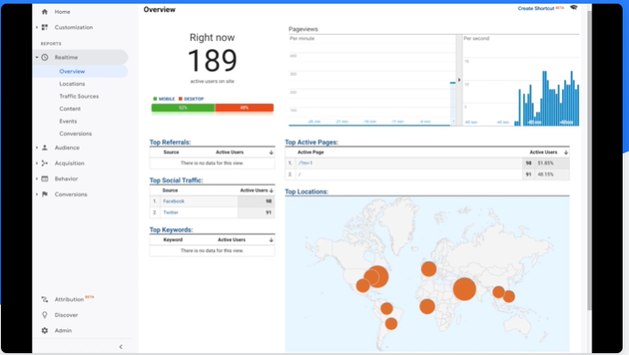Open Home from the house icon
Screen dimensions: 629x355
coord(45,12)
